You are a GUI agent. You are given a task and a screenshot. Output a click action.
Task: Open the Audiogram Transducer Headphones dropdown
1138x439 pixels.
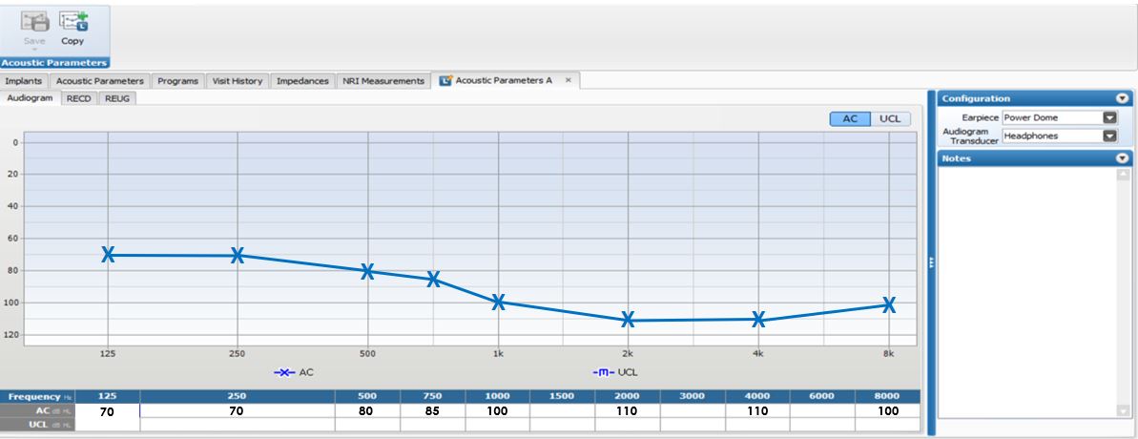click(1109, 136)
